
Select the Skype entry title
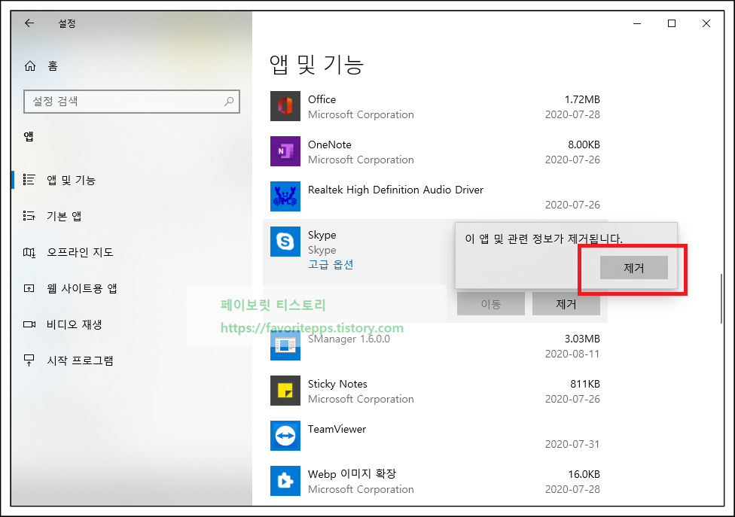[322, 235]
